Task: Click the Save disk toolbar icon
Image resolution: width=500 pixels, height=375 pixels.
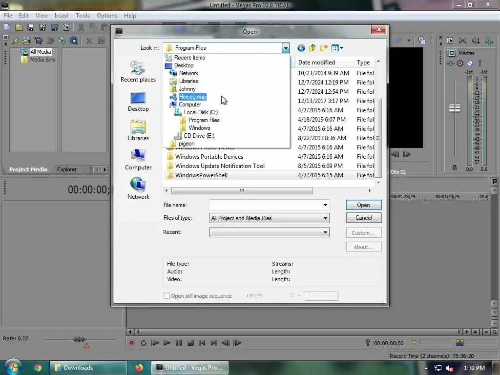Action: [31, 27]
